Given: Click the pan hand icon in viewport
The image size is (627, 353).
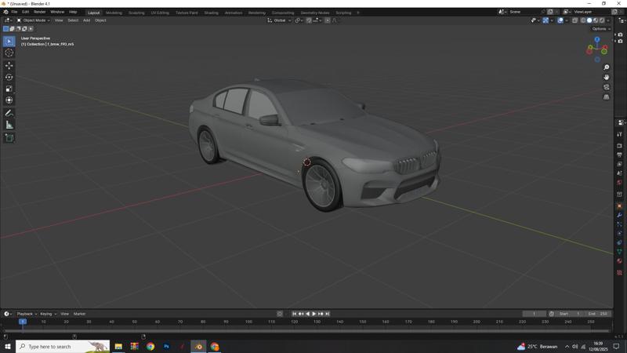Looking at the screenshot, I should pyautogui.click(x=606, y=77).
